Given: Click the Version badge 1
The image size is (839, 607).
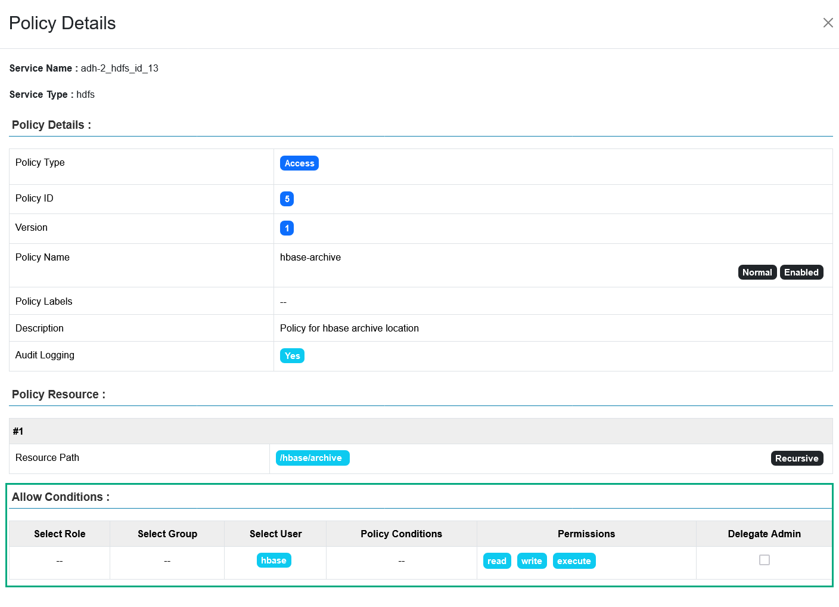Looking at the screenshot, I should point(287,228).
